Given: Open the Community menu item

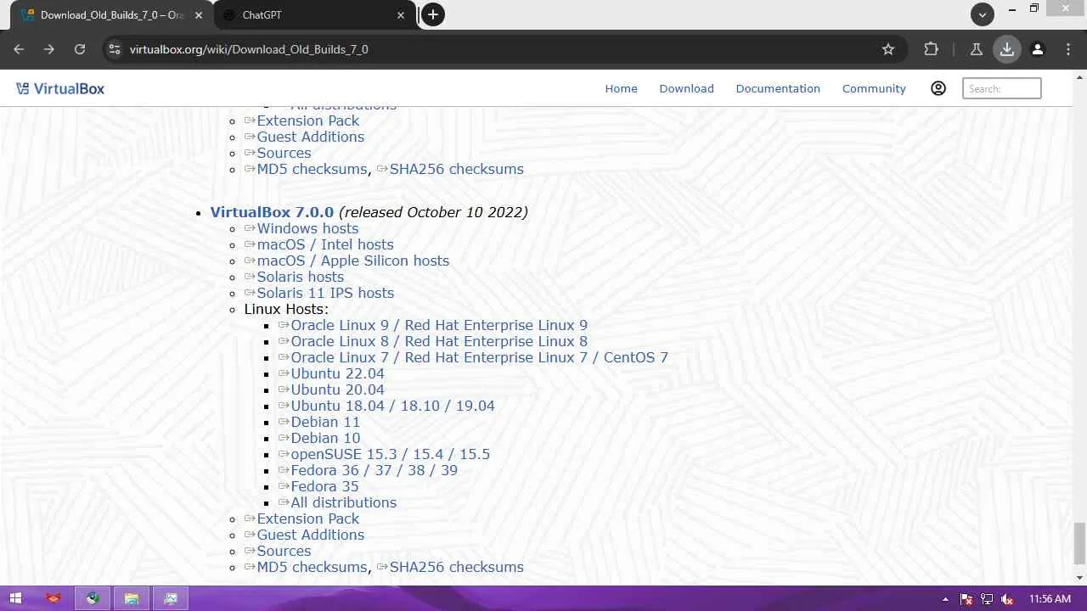Looking at the screenshot, I should [x=874, y=88].
